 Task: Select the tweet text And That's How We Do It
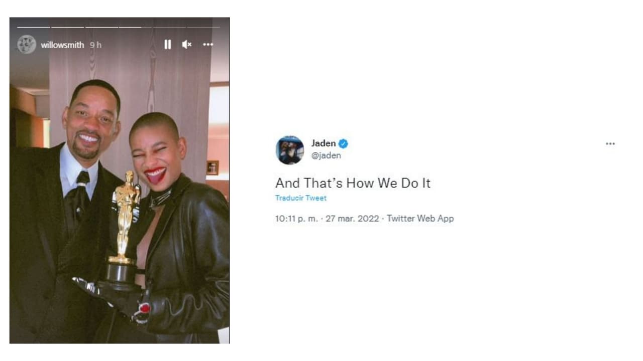click(x=353, y=183)
